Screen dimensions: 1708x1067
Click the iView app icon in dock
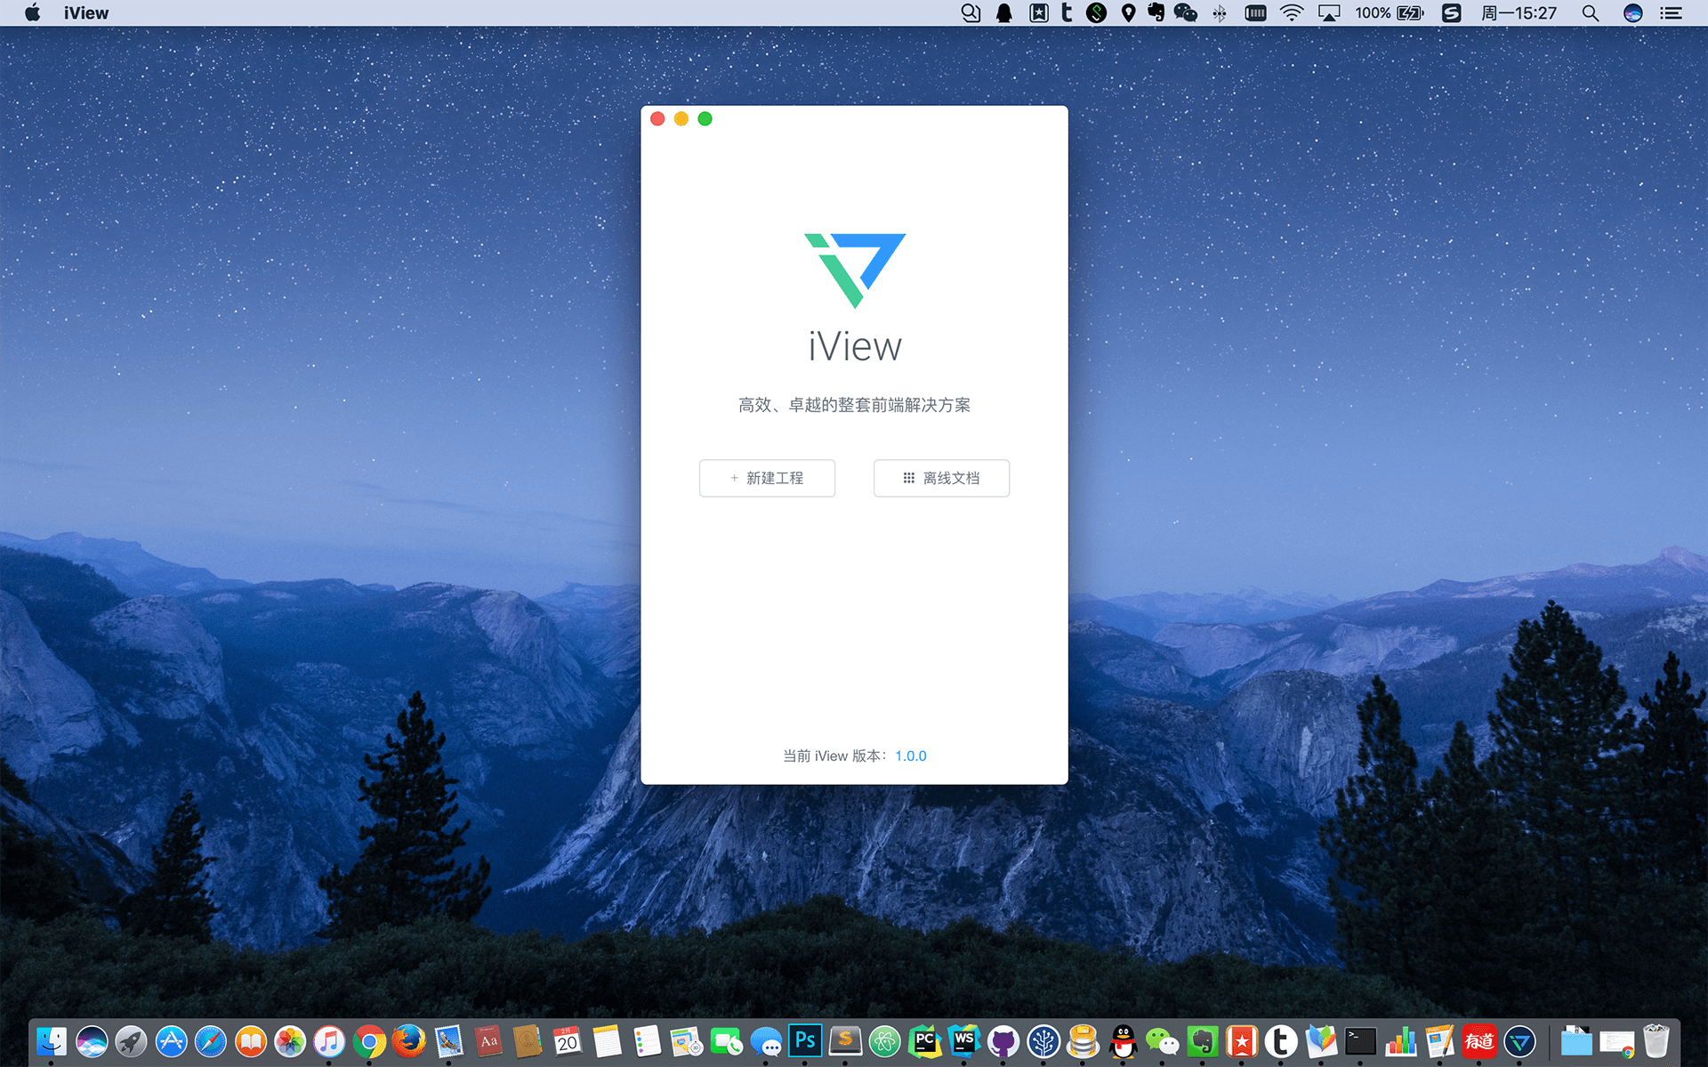click(1519, 1041)
